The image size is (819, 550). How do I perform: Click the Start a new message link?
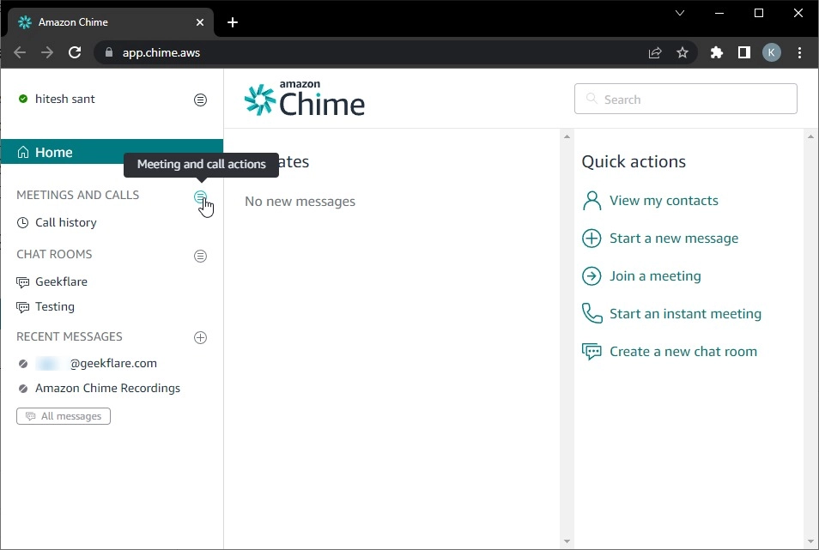674,239
